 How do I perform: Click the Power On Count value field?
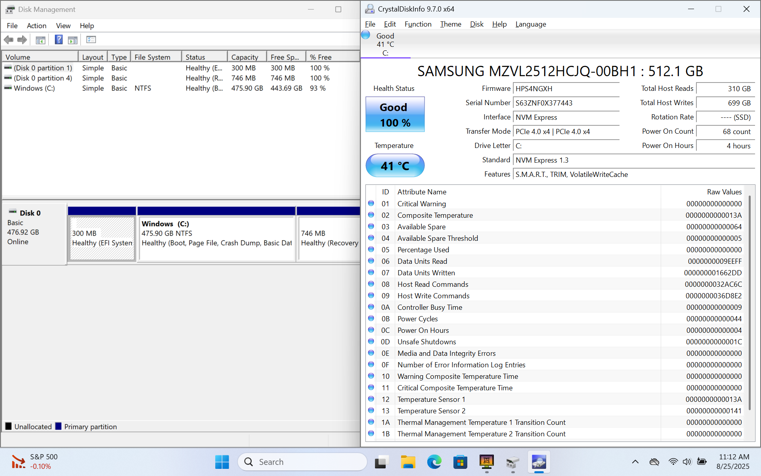click(725, 131)
